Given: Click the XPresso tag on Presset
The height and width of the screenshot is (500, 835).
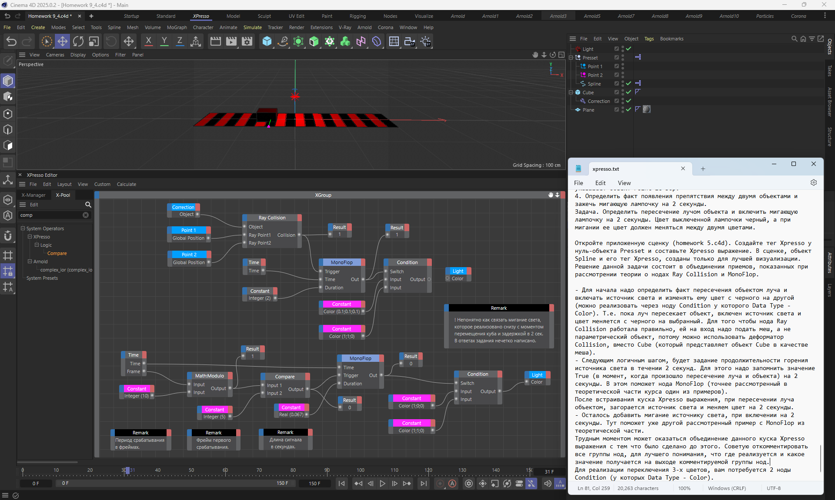Looking at the screenshot, I should pos(638,57).
